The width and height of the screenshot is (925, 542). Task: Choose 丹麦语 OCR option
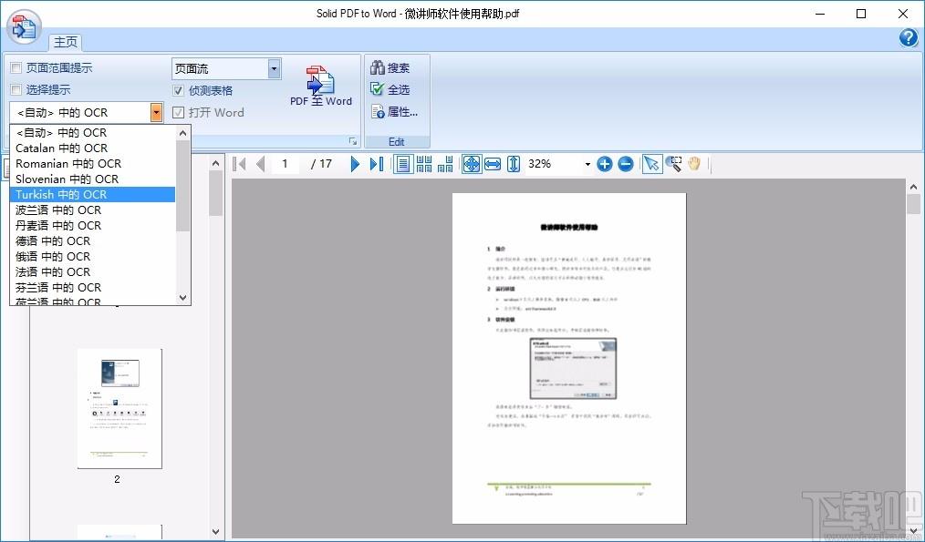coord(93,225)
